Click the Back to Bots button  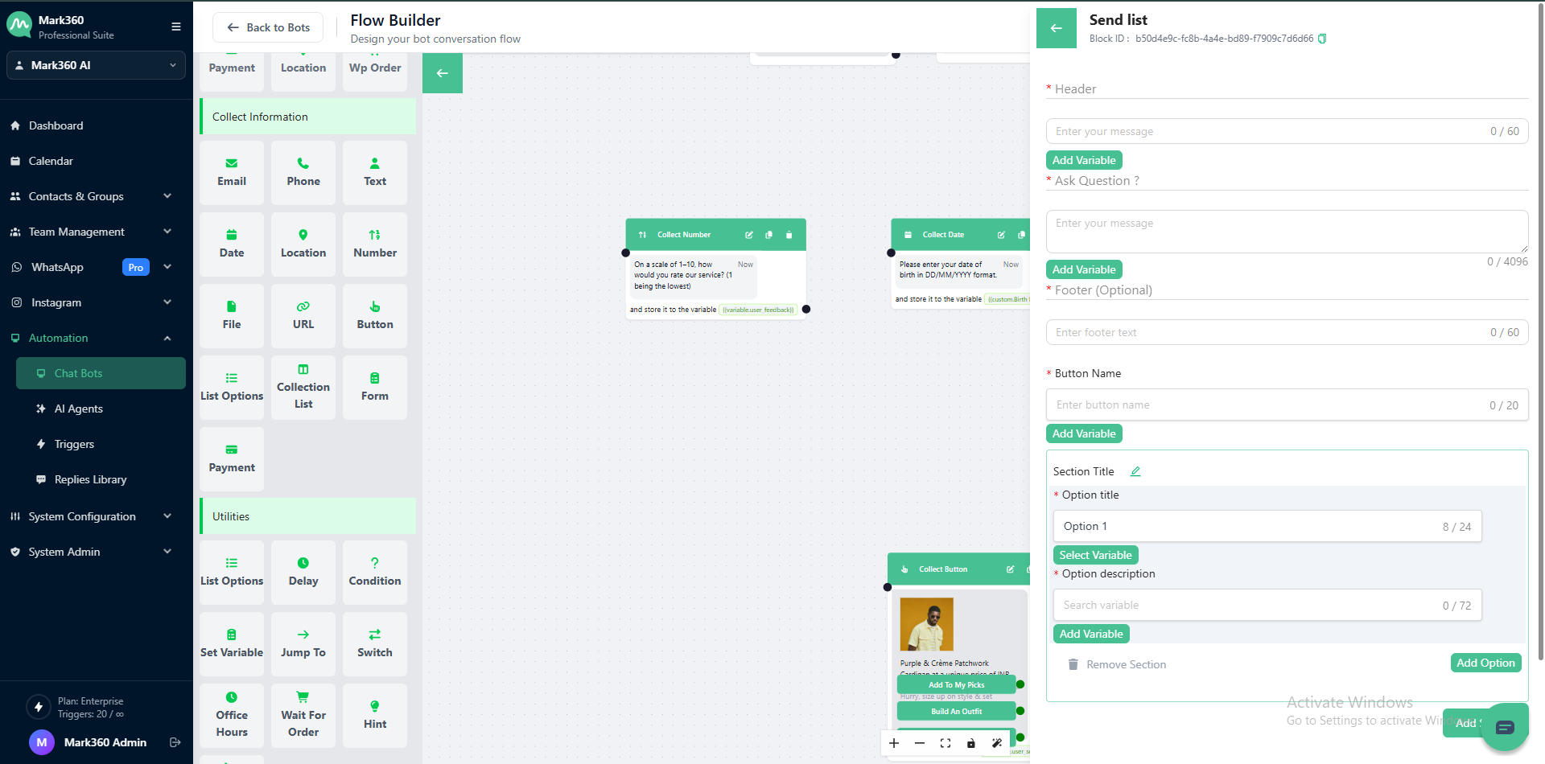268,27
